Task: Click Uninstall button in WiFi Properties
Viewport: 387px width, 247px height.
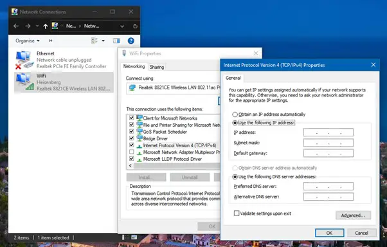Action: pos(190,177)
